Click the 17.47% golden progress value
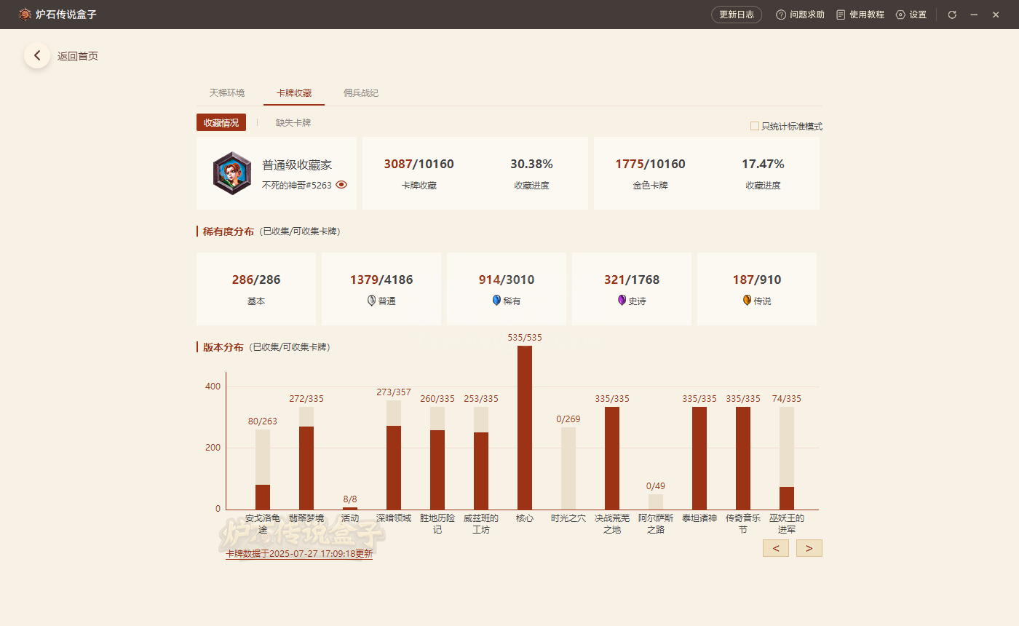The height and width of the screenshot is (626, 1019). click(763, 164)
